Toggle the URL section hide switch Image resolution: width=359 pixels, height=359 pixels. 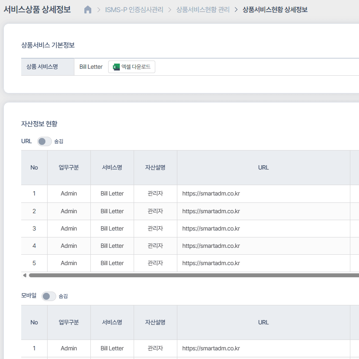coord(44,141)
